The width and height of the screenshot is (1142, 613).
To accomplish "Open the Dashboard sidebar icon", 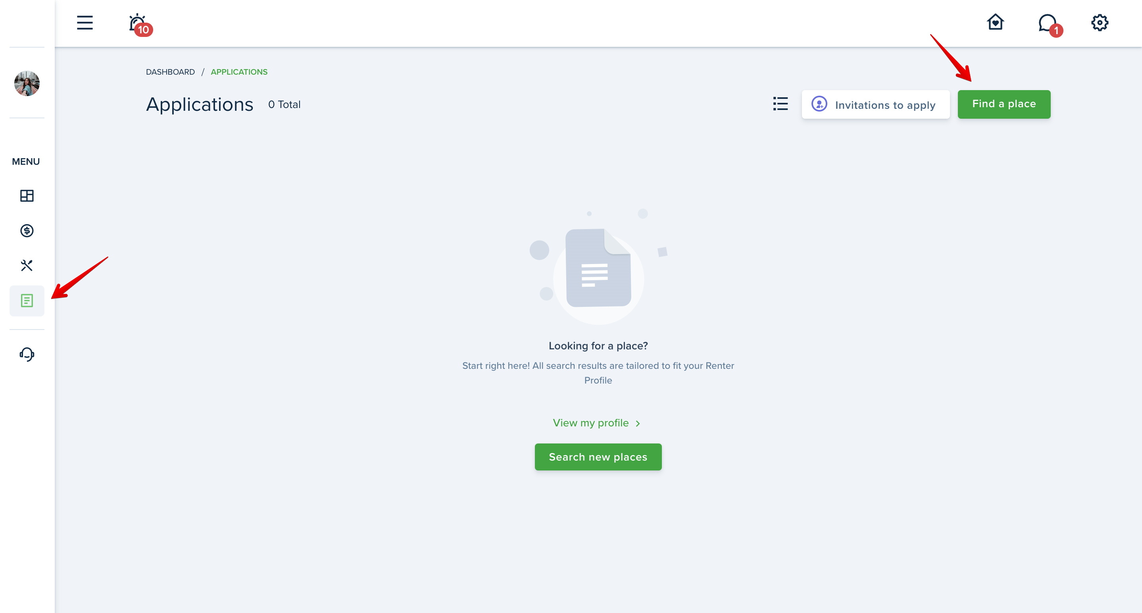I will point(27,196).
